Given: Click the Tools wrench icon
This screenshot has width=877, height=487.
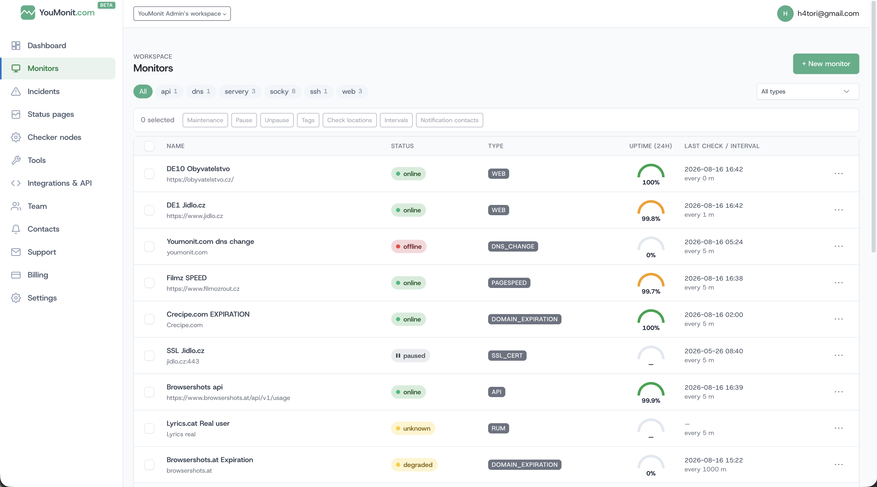Looking at the screenshot, I should [x=16, y=160].
